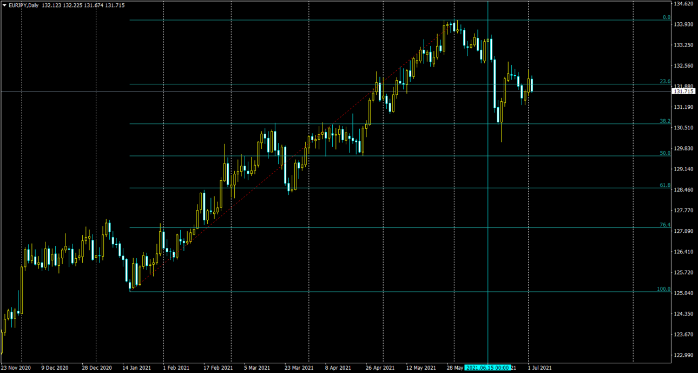Click the 0.0 Fibonacci level label
Viewport: 698px width, 373px height.
pyautogui.click(x=667, y=17)
